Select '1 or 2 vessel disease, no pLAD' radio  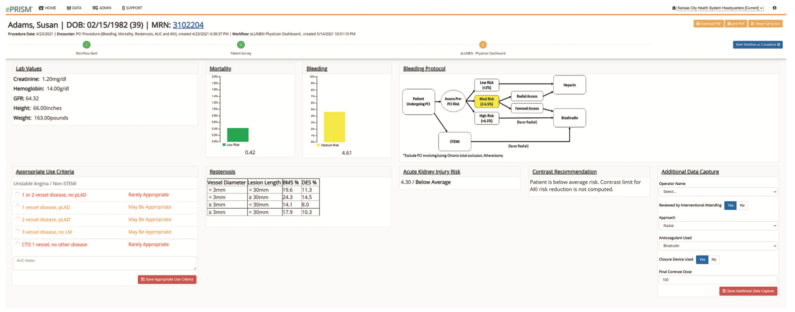[18, 195]
